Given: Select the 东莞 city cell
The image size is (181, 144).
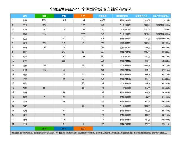Looking at the screenshot, I should (25, 88).
